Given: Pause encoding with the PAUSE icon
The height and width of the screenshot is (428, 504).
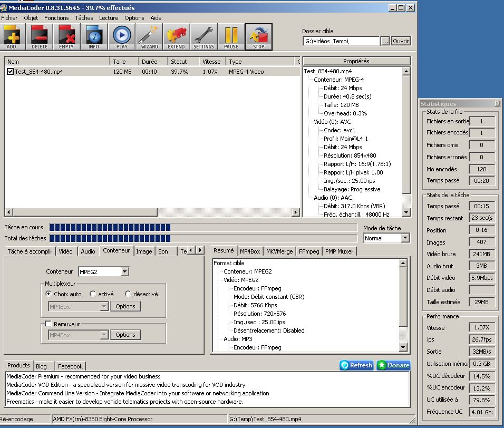Looking at the screenshot, I should point(231,37).
